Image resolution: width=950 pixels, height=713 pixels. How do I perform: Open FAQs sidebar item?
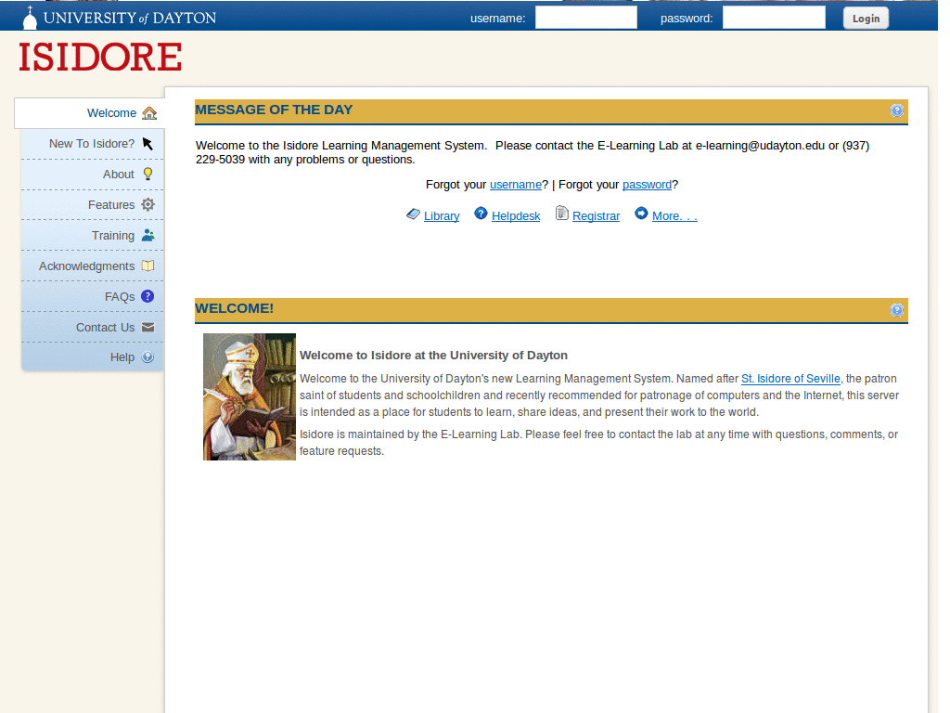click(93, 296)
